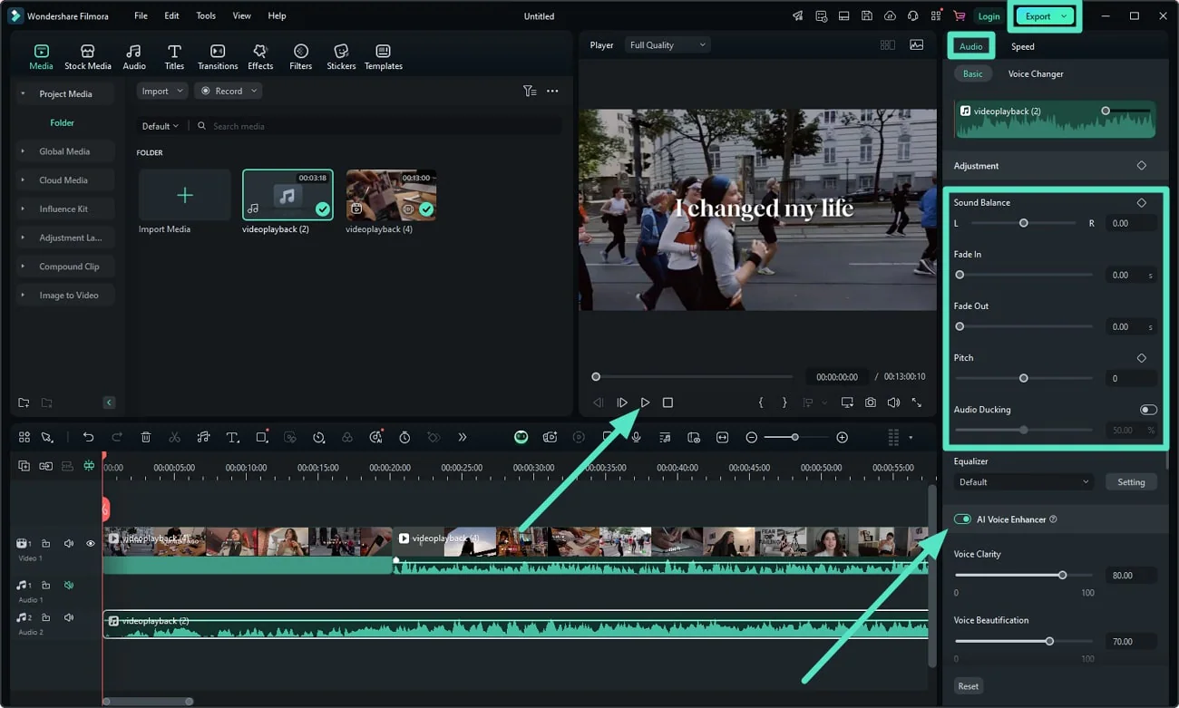Screen dimensions: 1179x708
Task: Click the Text tool in timeline toolbar
Action: [x=232, y=438]
